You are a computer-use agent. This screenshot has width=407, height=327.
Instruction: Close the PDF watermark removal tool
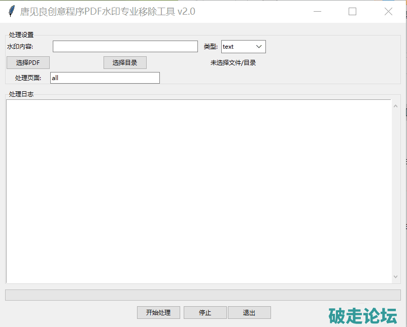pos(388,11)
